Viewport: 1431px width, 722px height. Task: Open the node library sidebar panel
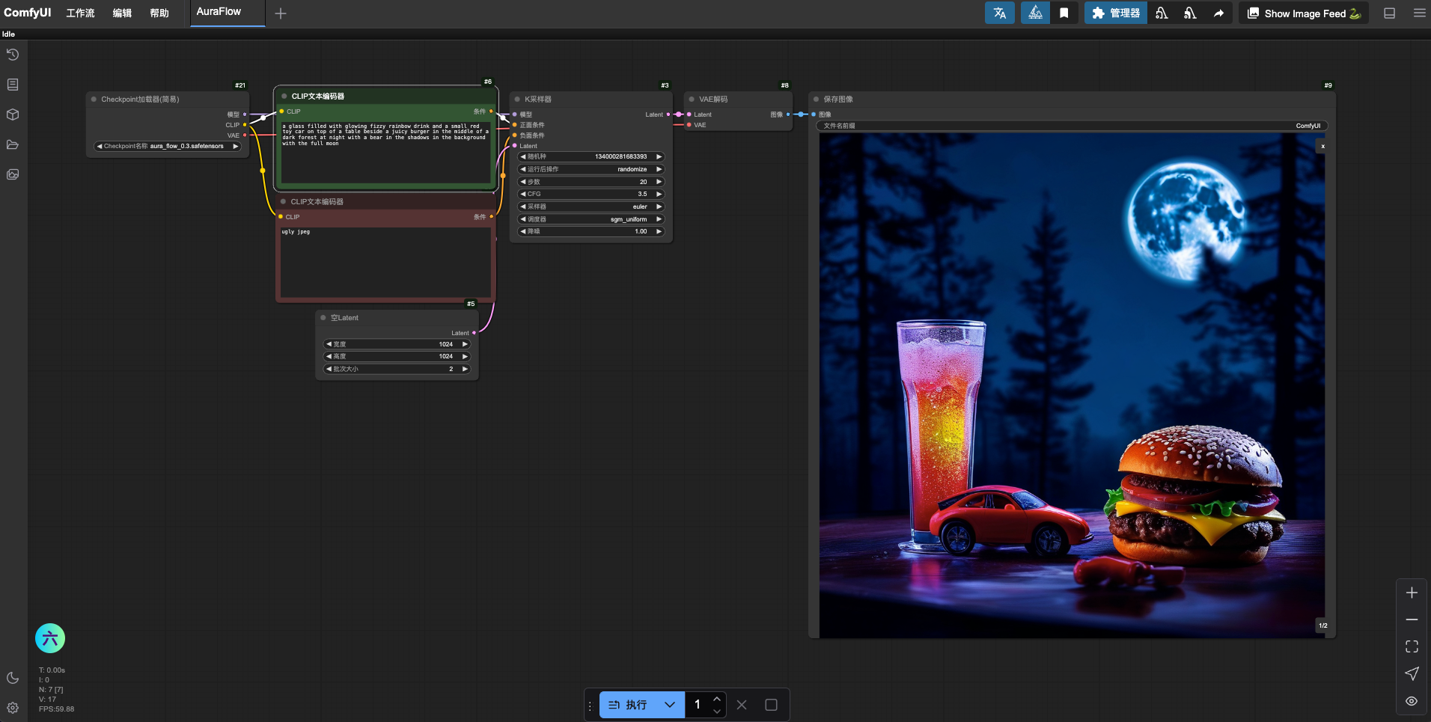click(x=13, y=85)
